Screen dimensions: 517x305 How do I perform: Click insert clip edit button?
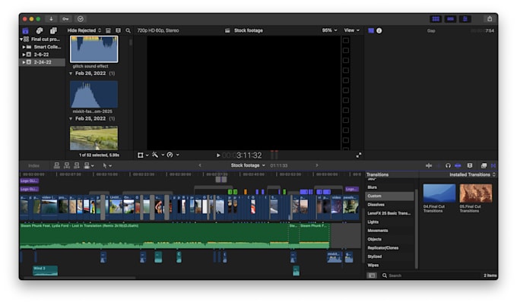click(x=67, y=165)
